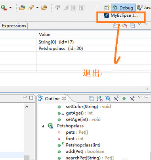Open the External Tools dropdown arrow

pos(10,8)
